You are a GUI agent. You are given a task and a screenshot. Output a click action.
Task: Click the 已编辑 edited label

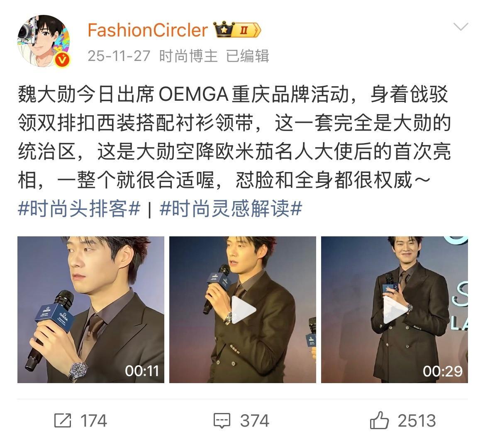coord(247,56)
